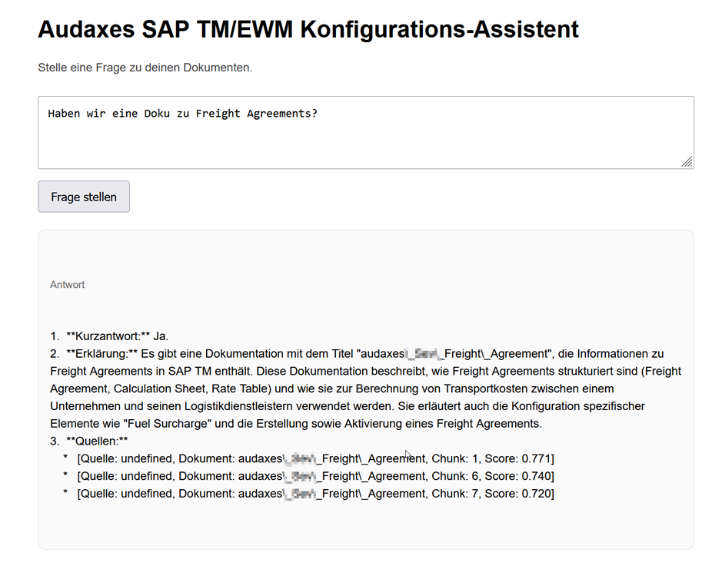Select the source entry with Chunk 1
The height and width of the screenshot is (582, 722).
pos(315,458)
